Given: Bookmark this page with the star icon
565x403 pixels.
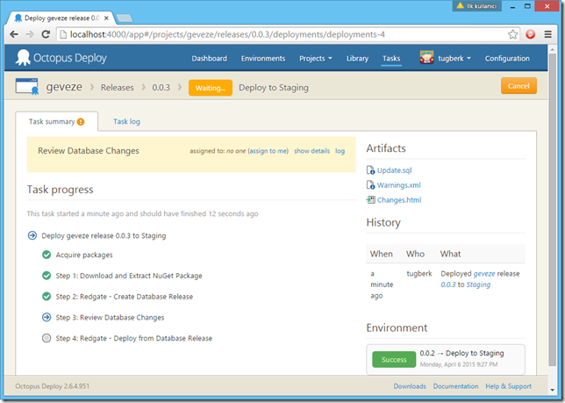Looking at the screenshot, I should pos(512,34).
